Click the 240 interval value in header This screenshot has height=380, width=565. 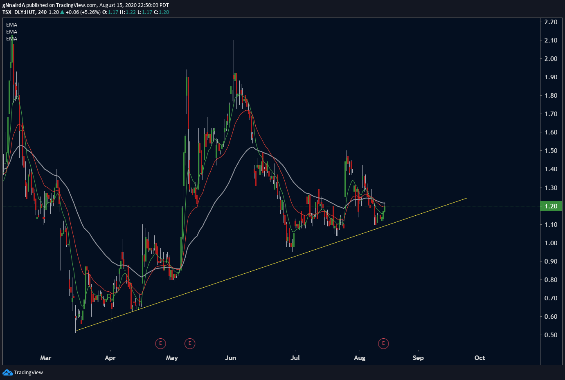click(42, 12)
